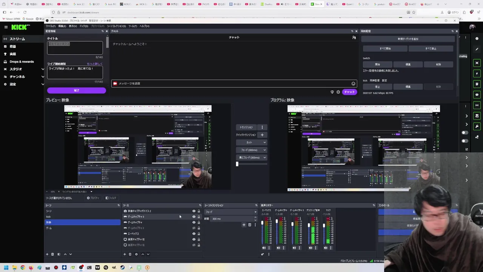Click すべて開始 button in multi-stream panel

[385, 49]
